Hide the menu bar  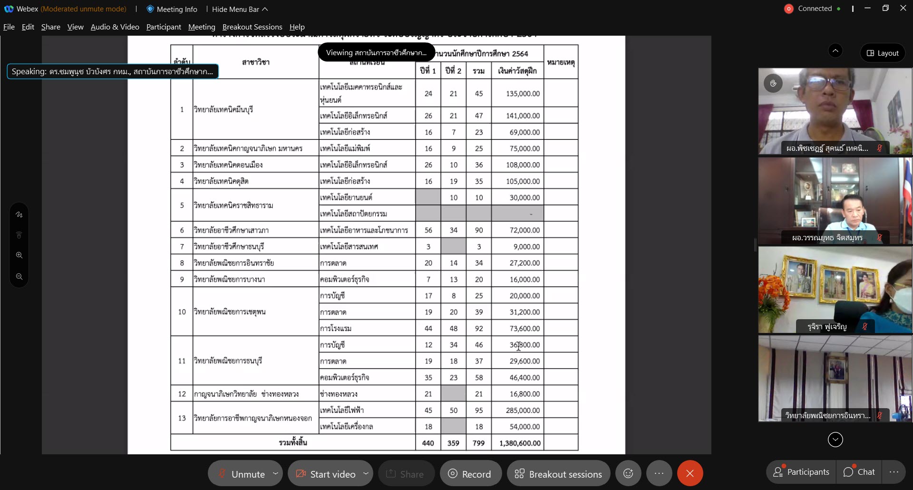240,9
